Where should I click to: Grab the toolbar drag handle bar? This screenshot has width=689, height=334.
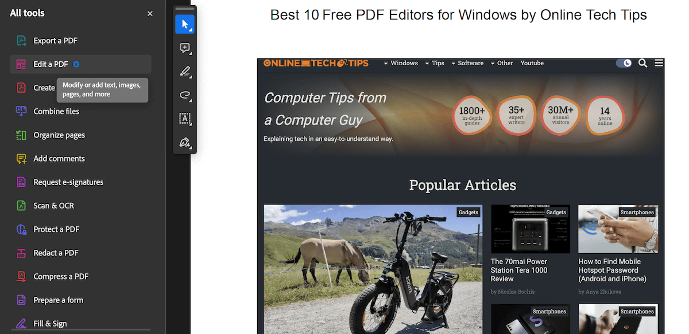(x=185, y=9)
